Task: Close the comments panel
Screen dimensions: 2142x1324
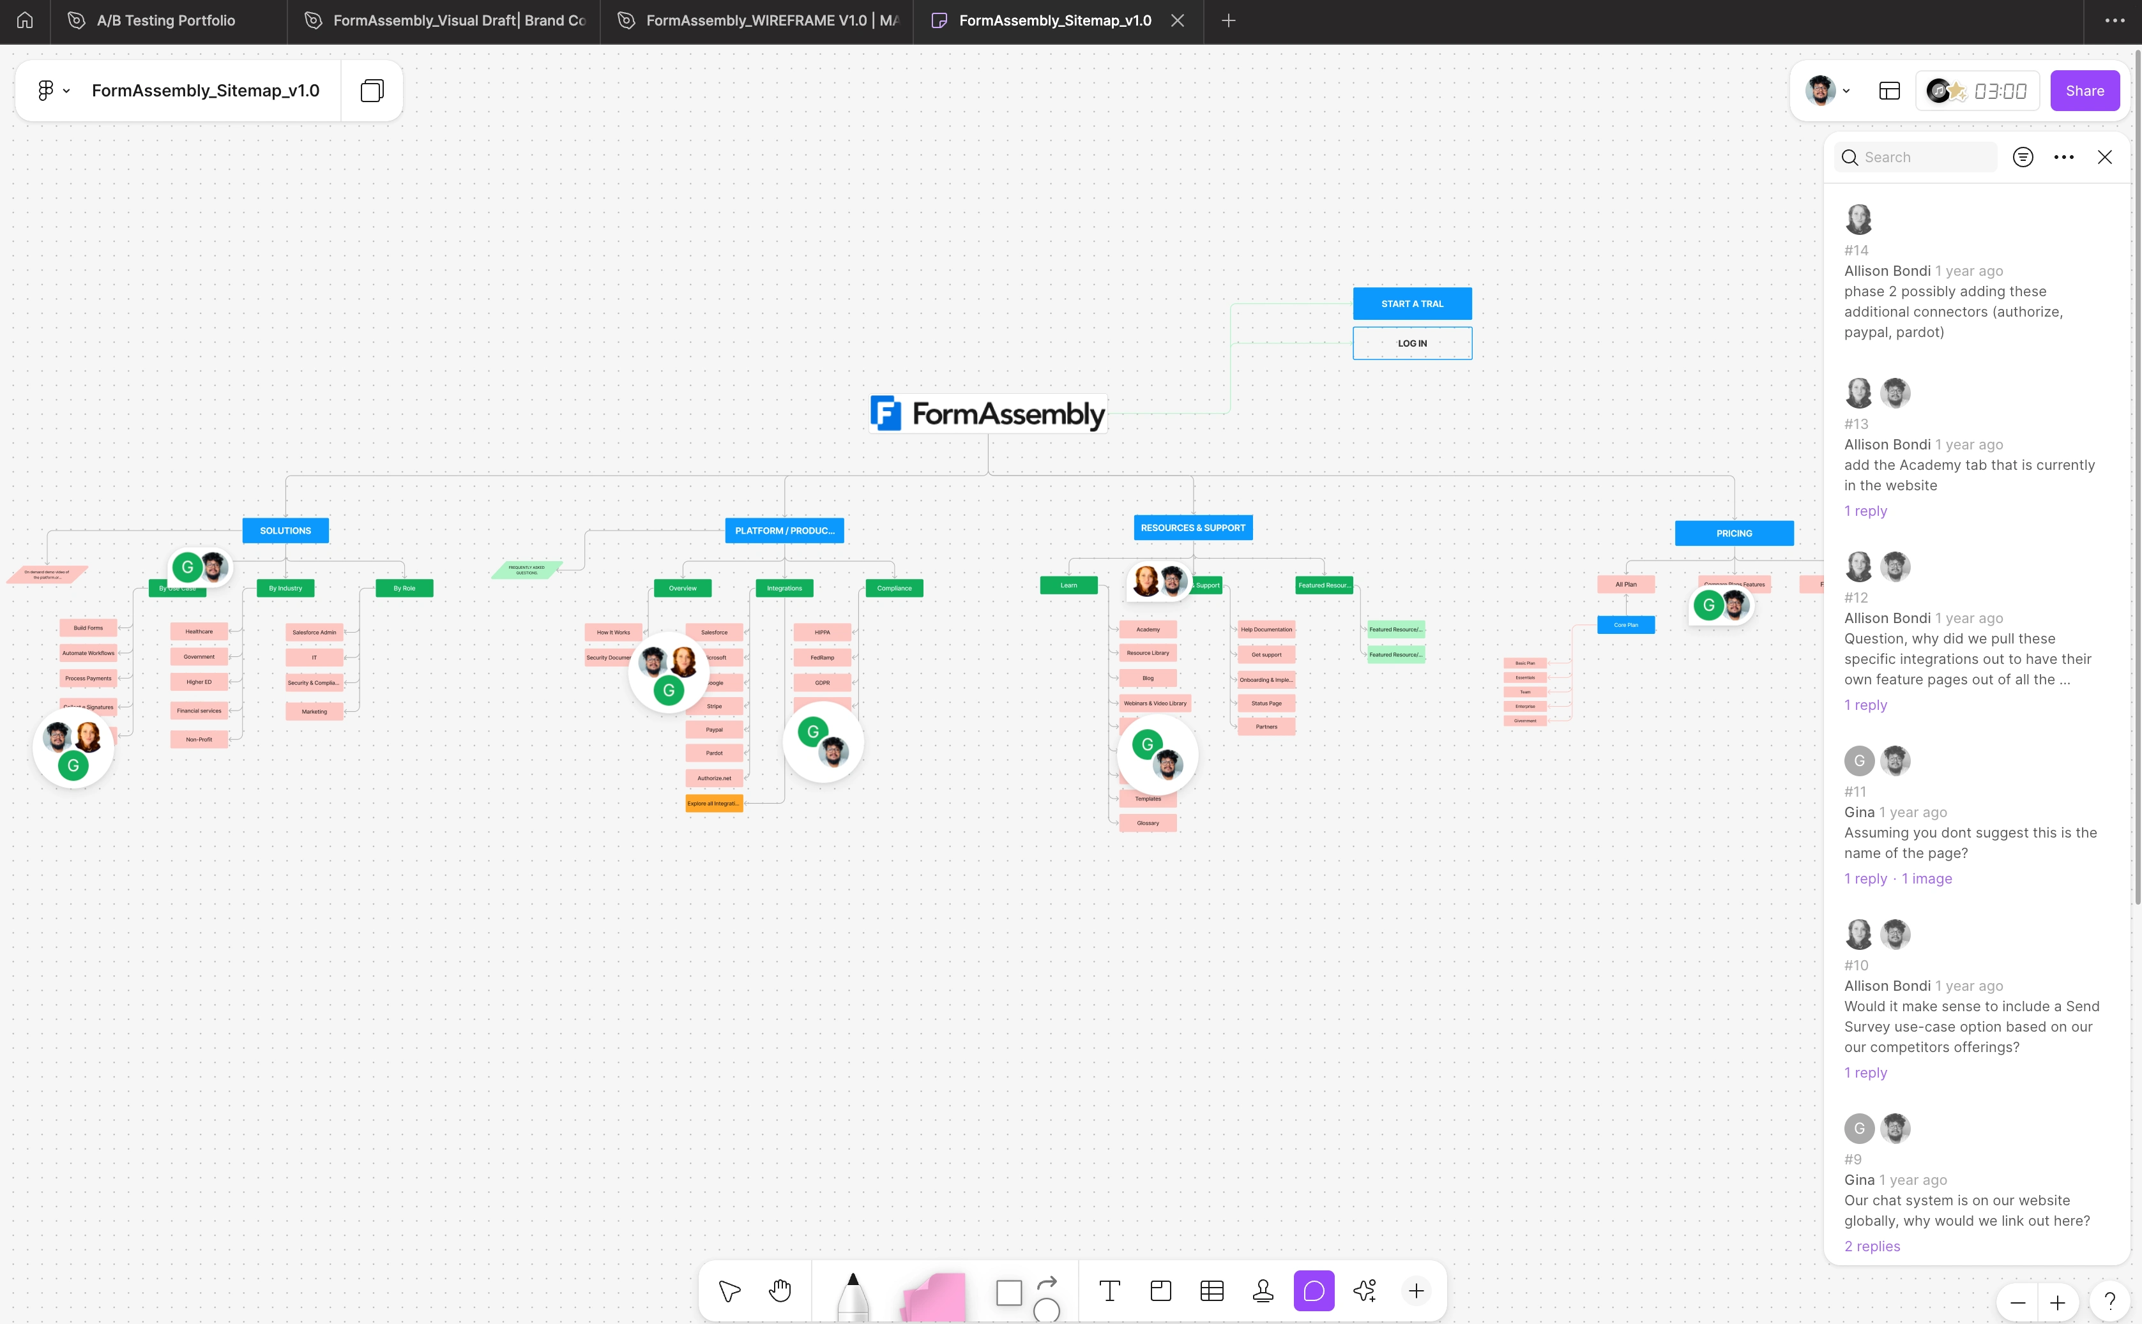Action: (x=2104, y=157)
